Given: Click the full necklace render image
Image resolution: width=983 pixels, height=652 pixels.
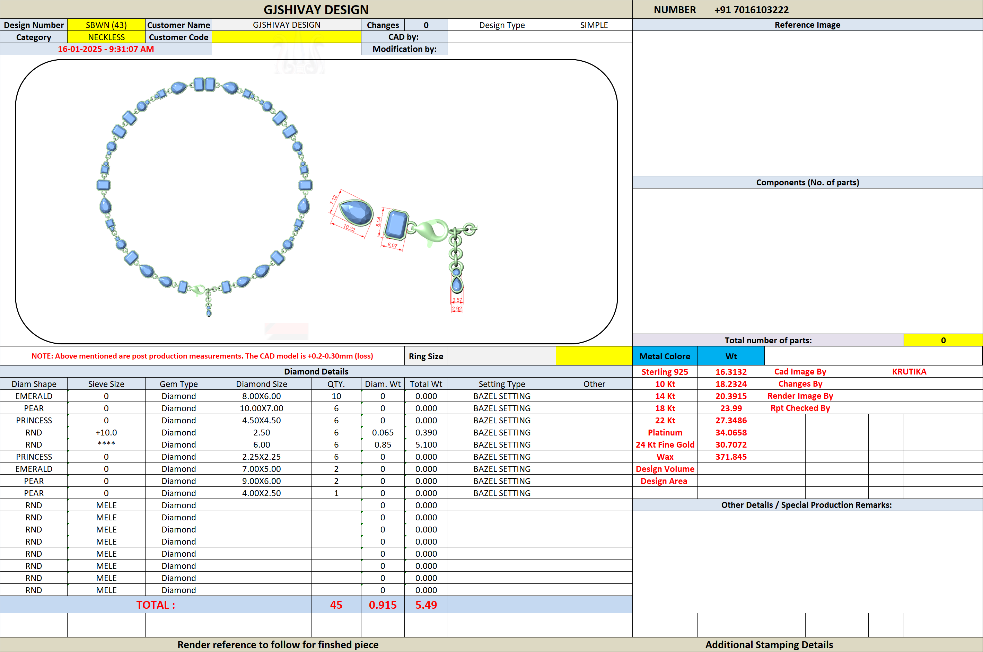Looking at the screenshot, I should pyautogui.click(x=204, y=196).
